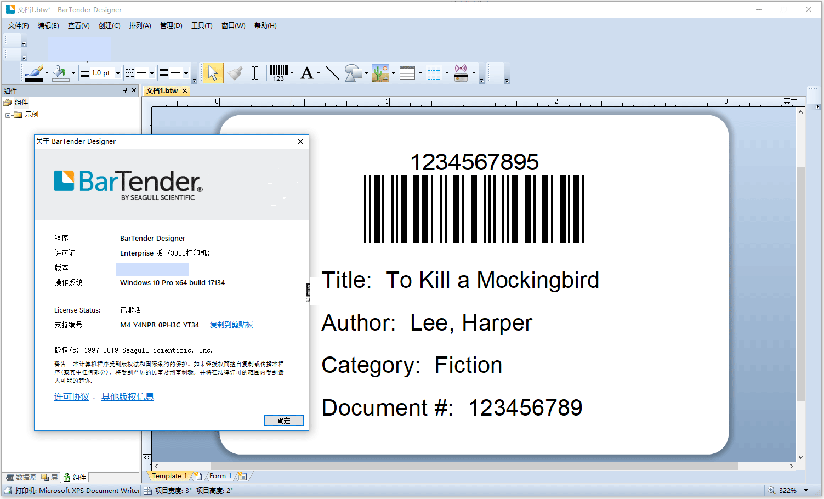The image size is (824, 499).
Task: Switch to the 组件 panel tab at bottom
Action: tap(75, 478)
